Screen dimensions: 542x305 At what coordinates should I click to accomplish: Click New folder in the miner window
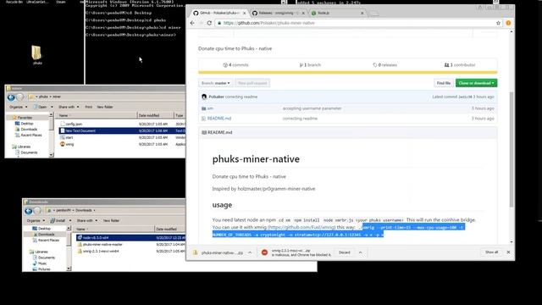click(x=105, y=107)
